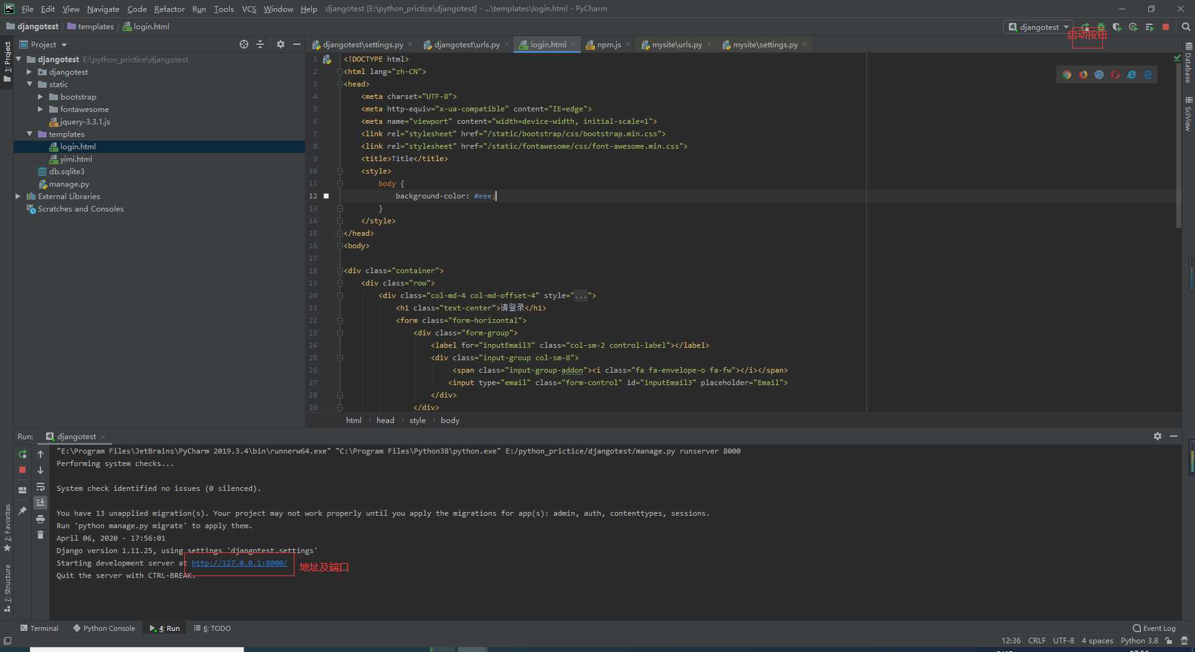Viewport: 1195px width, 652px height.
Task: Expand the bootstrap folder
Action: pyautogui.click(x=40, y=96)
